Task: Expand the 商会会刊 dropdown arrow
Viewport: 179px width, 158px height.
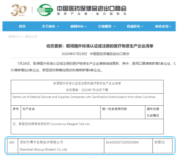Action: pos(170,26)
